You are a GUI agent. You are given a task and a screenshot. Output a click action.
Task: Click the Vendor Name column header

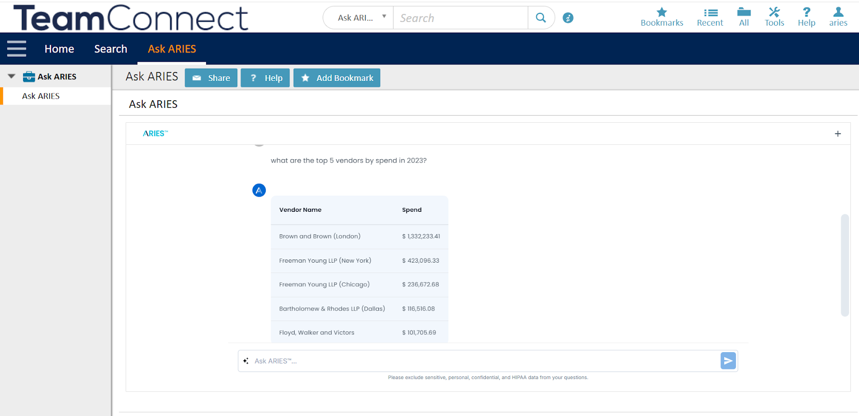tap(300, 210)
